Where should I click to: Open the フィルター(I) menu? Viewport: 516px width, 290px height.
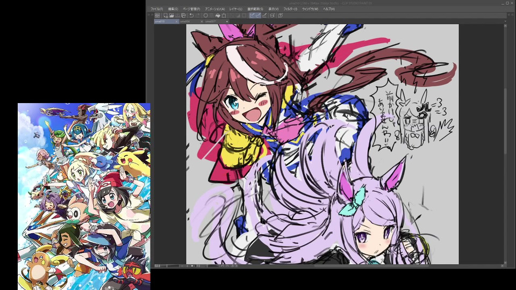(290, 9)
